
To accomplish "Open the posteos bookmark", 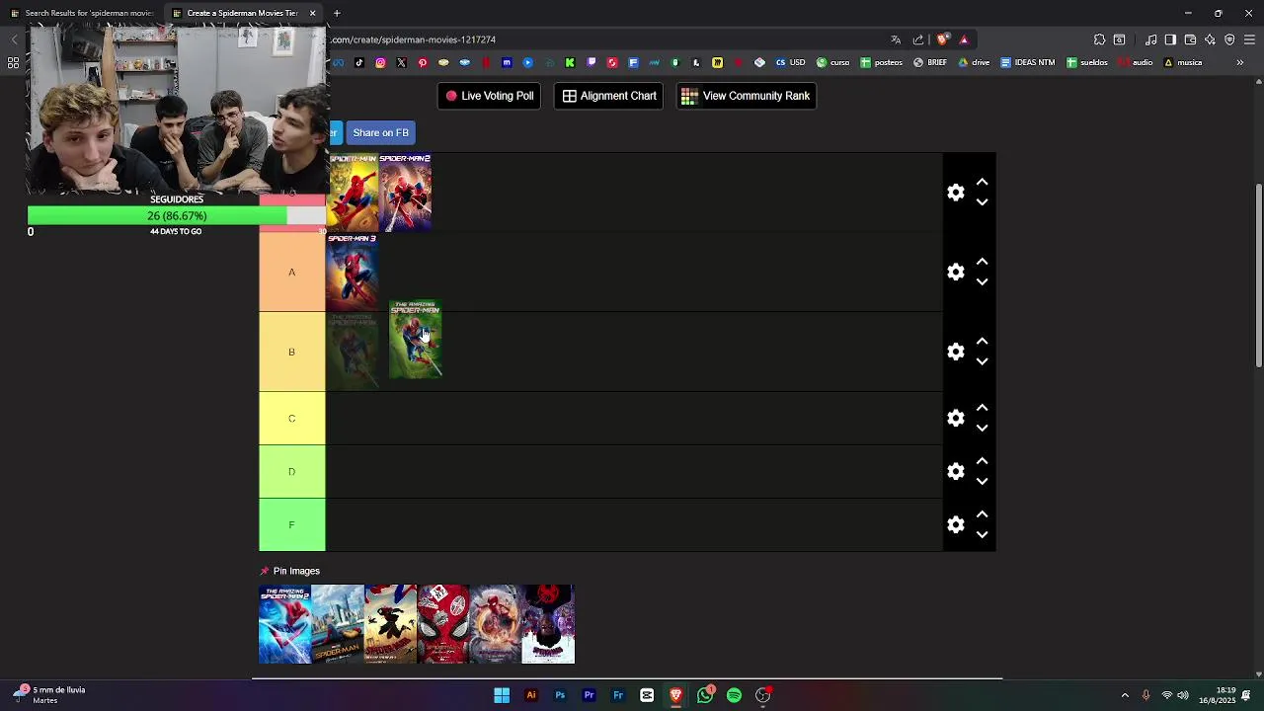I will pyautogui.click(x=881, y=62).
